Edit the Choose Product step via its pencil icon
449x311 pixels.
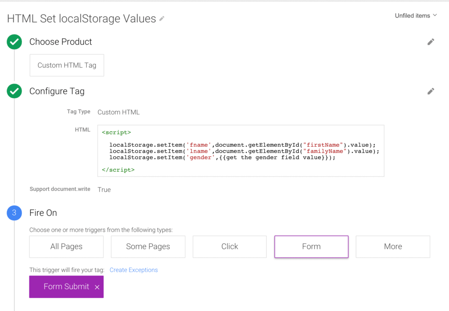(431, 42)
